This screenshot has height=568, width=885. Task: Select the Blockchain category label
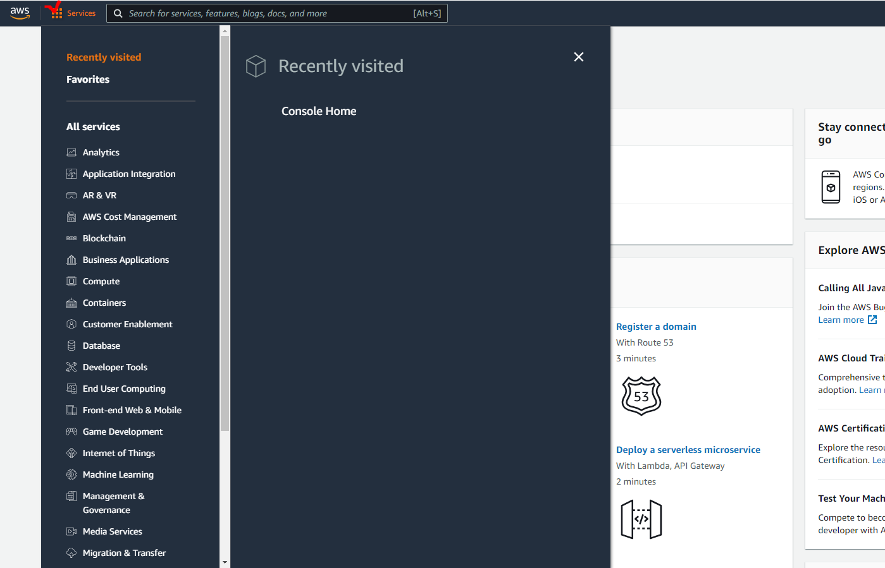point(104,238)
